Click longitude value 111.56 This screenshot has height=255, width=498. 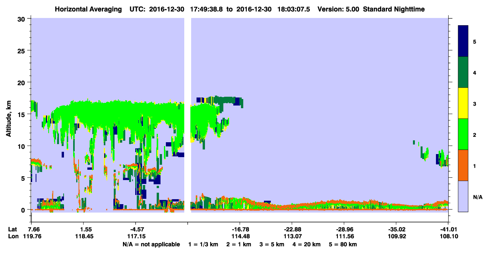click(344, 236)
